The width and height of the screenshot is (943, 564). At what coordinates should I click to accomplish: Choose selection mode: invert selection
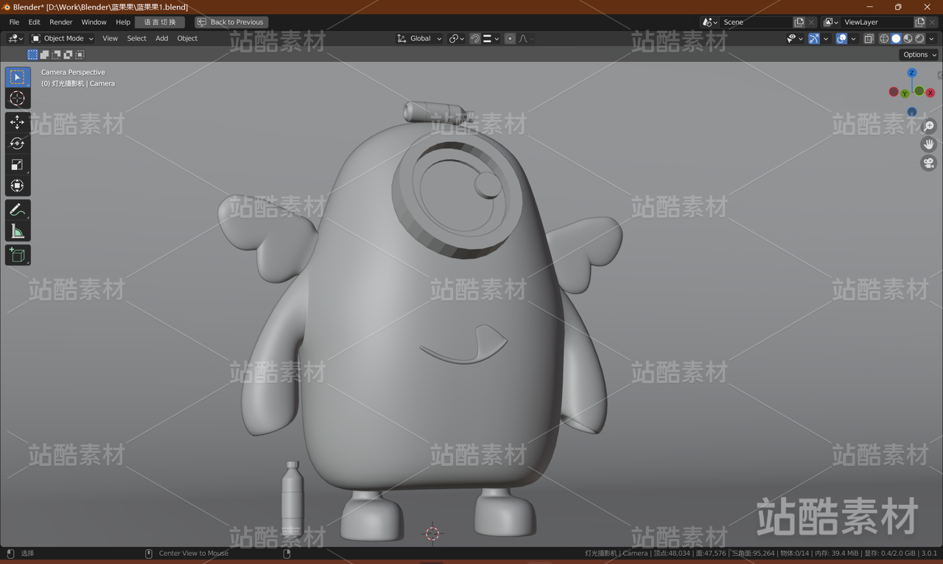68,54
